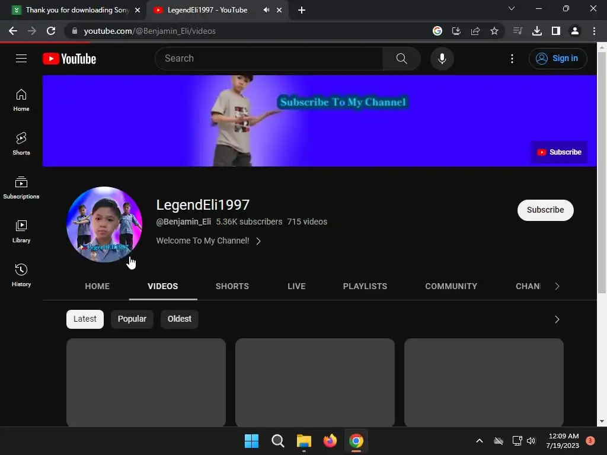Click the browser back arrow
Viewport: 607px width, 455px height.
(x=13, y=31)
